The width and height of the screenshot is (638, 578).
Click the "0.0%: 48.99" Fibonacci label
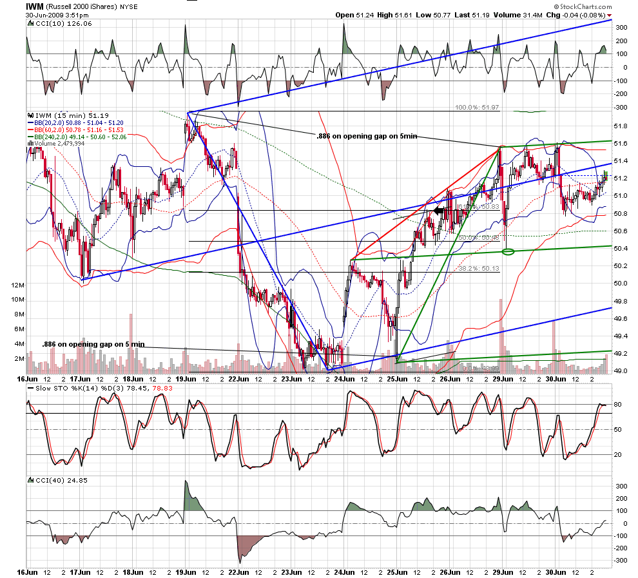(x=481, y=368)
